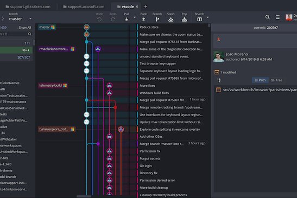The height and width of the screenshot is (198, 297).
Task: Pull changes with the Pull icon
Action: coord(127,20)
